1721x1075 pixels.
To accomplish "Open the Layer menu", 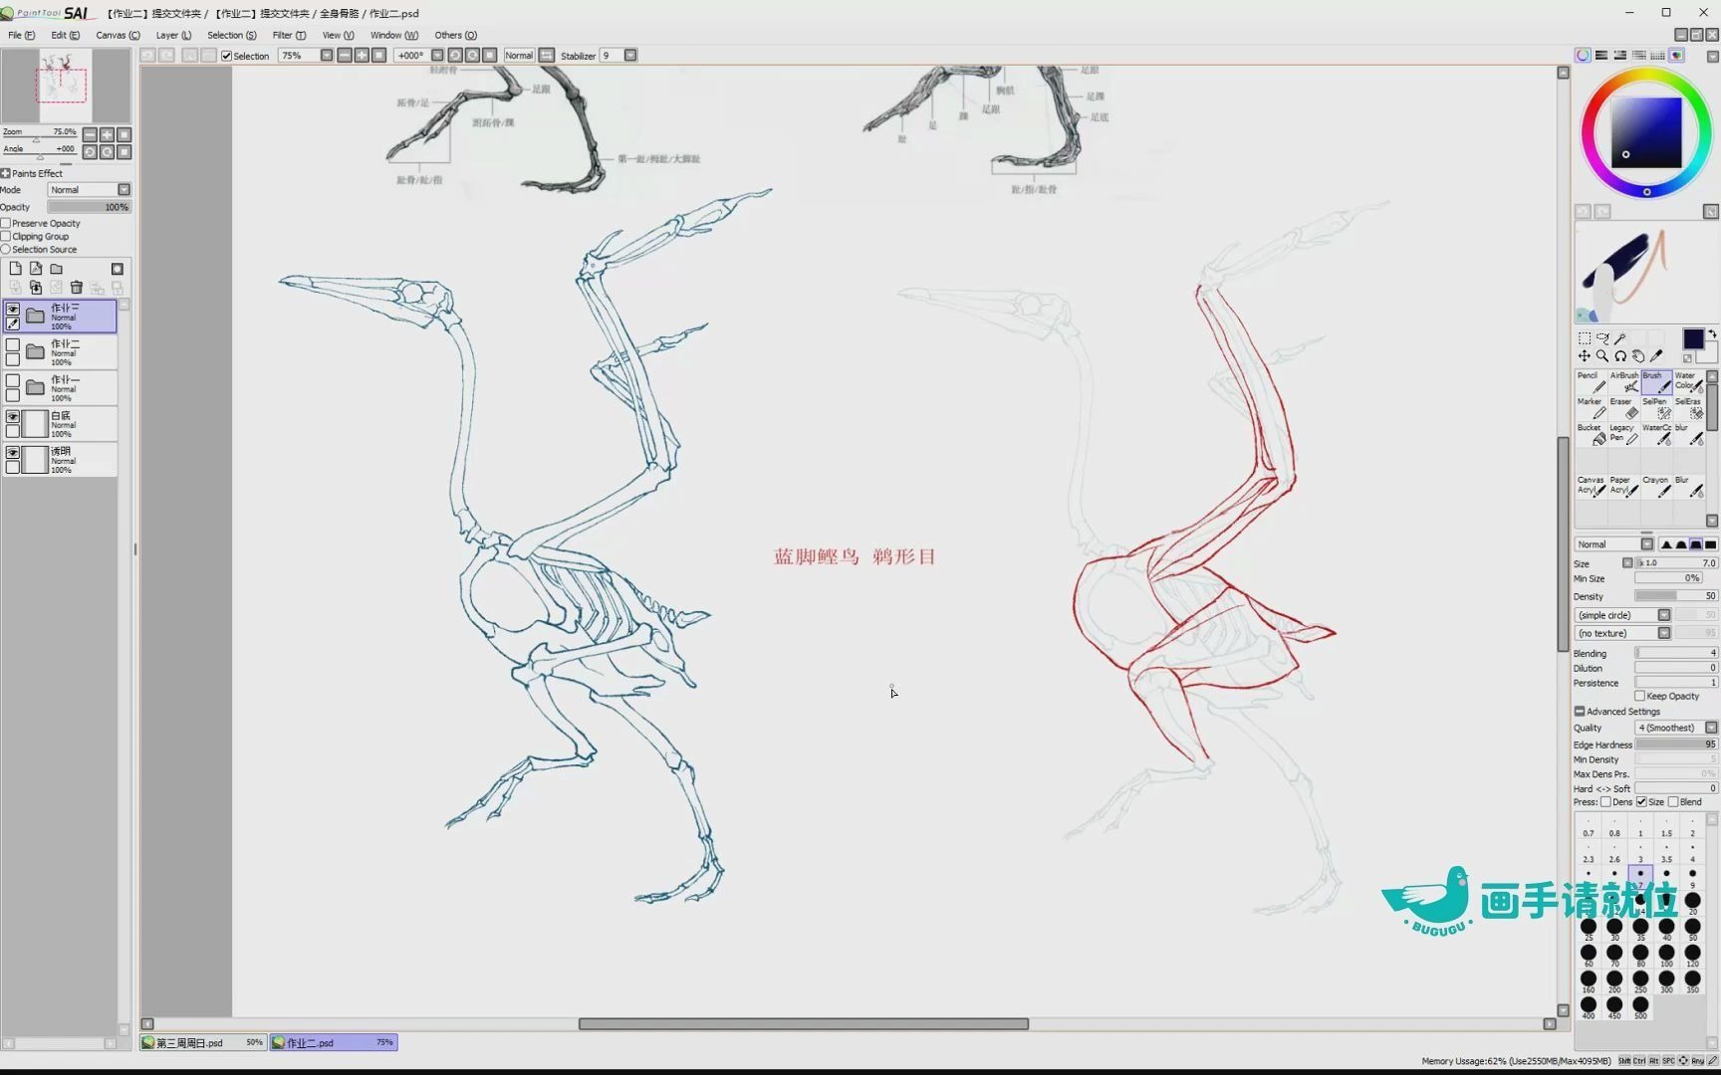I will 173,35.
